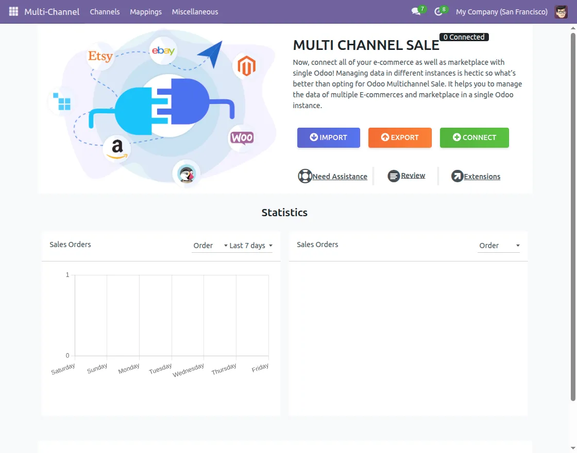Open the Last 7 days dropdown
The width and height of the screenshot is (577, 453).
coord(248,246)
